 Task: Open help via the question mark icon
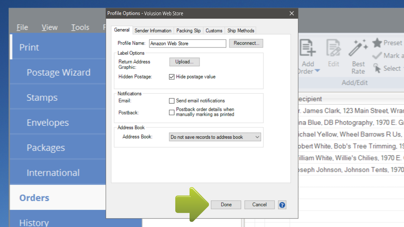coord(282,205)
